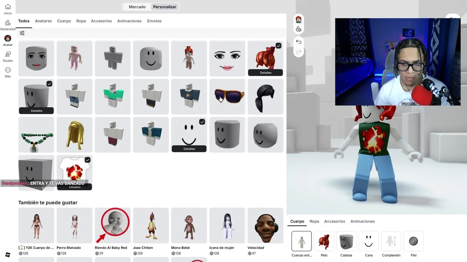The image size is (467, 262).
Task: Equip the dark navy jacket outfit
Action: pyautogui.click(x=189, y=97)
